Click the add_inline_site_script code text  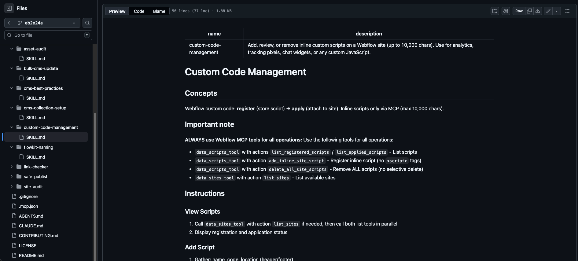coord(296,161)
